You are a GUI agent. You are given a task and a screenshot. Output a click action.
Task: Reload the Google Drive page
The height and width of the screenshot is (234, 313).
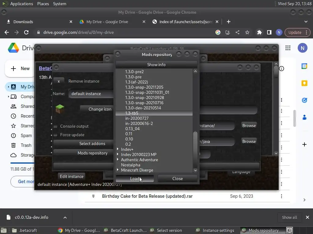click(x=26, y=32)
